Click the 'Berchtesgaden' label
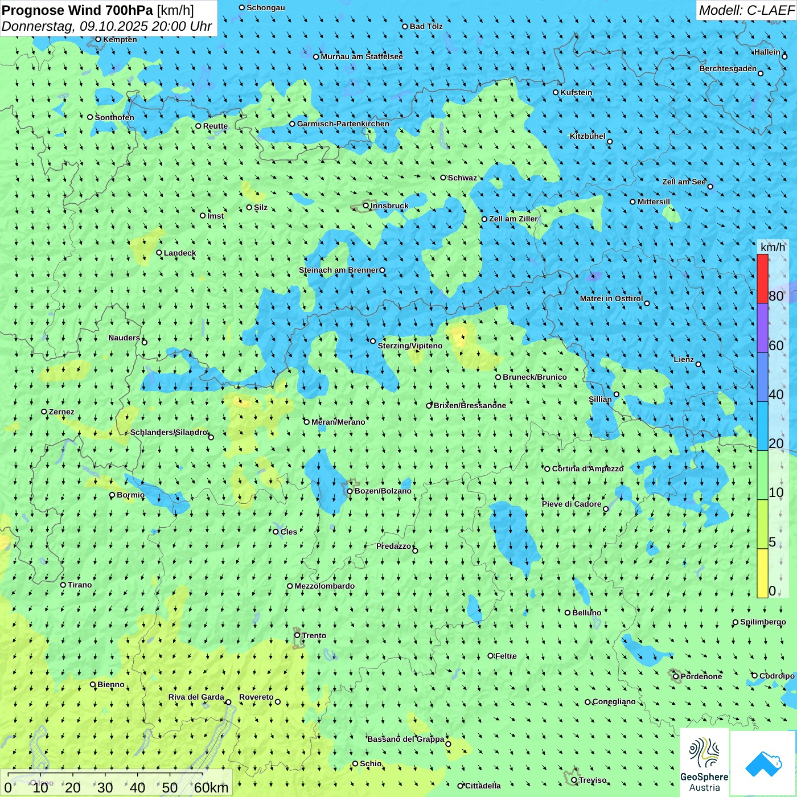This screenshot has height=797, width=797. (x=728, y=68)
